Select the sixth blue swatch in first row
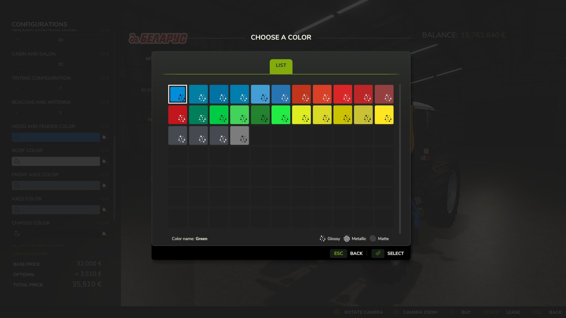Viewport: 566px width, 318px height. pyautogui.click(x=281, y=94)
